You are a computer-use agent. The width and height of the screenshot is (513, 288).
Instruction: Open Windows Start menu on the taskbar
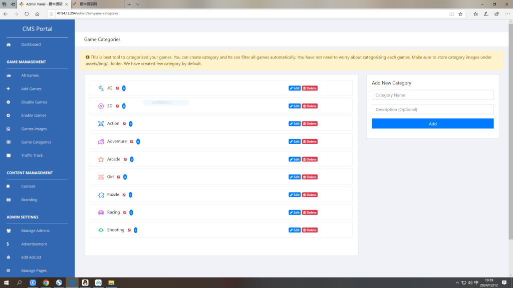click(7, 282)
